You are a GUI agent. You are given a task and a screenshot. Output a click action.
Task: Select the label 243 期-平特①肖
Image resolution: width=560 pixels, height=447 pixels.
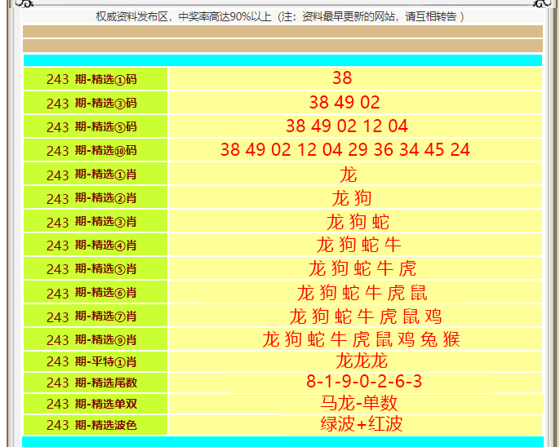tap(91, 361)
